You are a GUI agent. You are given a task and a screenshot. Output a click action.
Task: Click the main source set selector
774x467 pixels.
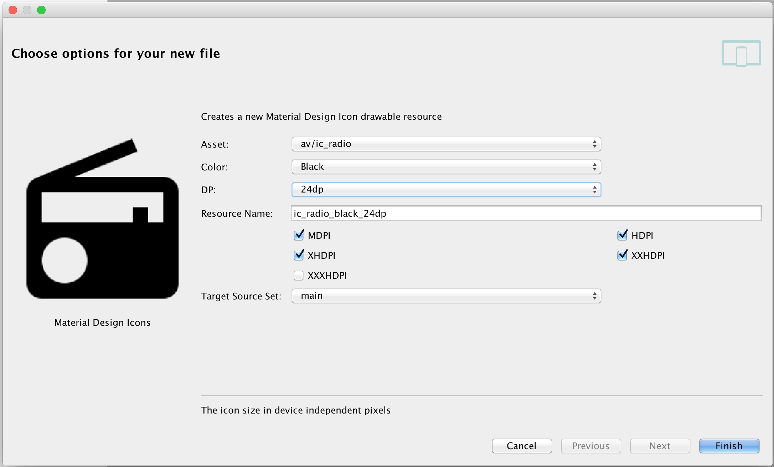click(445, 296)
